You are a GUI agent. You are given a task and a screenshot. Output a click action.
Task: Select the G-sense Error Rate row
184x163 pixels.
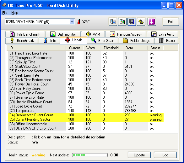pyautogui.click(x=86, y=97)
